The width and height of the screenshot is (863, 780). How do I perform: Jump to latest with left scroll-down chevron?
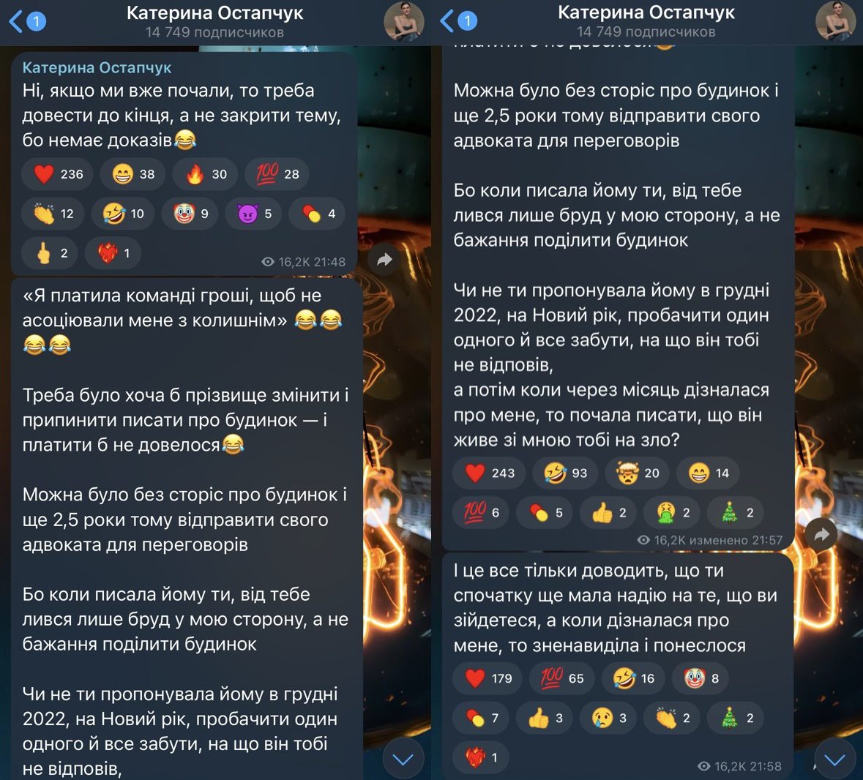pyautogui.click(x=403, y=759)
